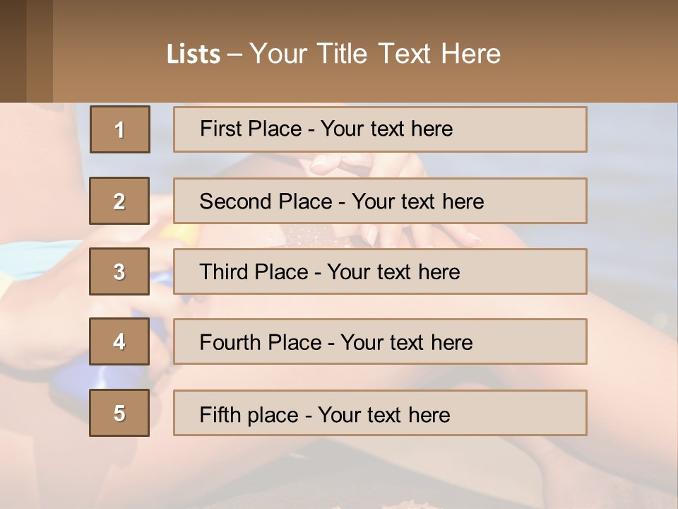Select the number 2 box
This screenshot has height=509, width=678.
pos(119,201)
